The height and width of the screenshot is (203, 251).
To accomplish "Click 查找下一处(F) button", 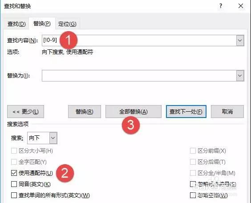I will click(186, 112).
